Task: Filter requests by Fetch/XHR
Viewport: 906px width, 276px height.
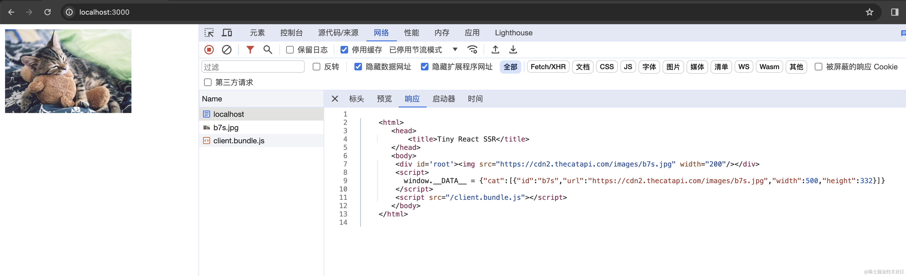Action: point(548,67)
